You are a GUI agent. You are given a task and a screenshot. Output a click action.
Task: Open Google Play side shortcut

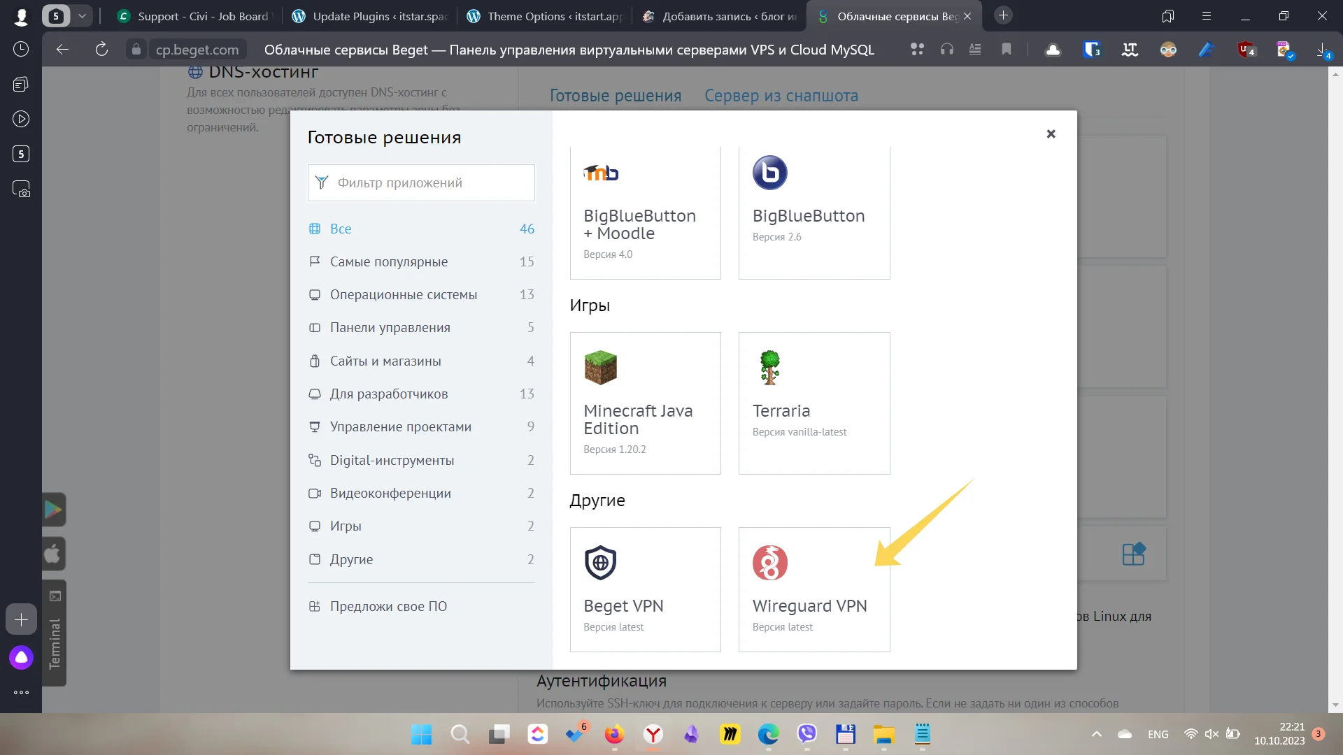click(x=54, y=510)
